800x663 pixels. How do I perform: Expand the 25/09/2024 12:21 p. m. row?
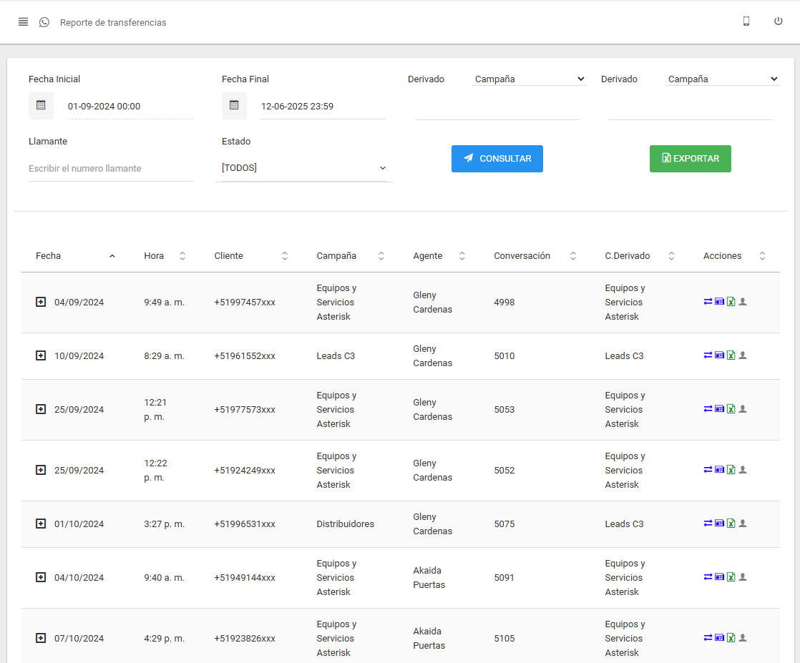coord(41,409)
